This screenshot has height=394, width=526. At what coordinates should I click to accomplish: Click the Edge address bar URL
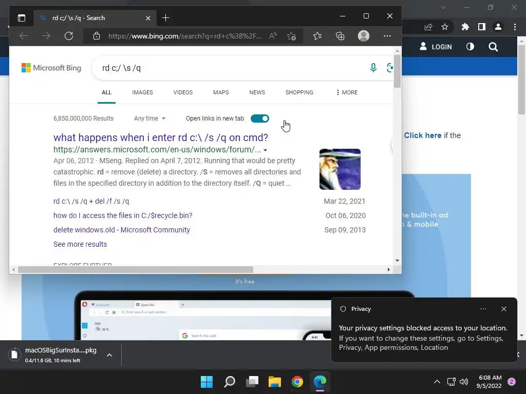coord(185,36)
